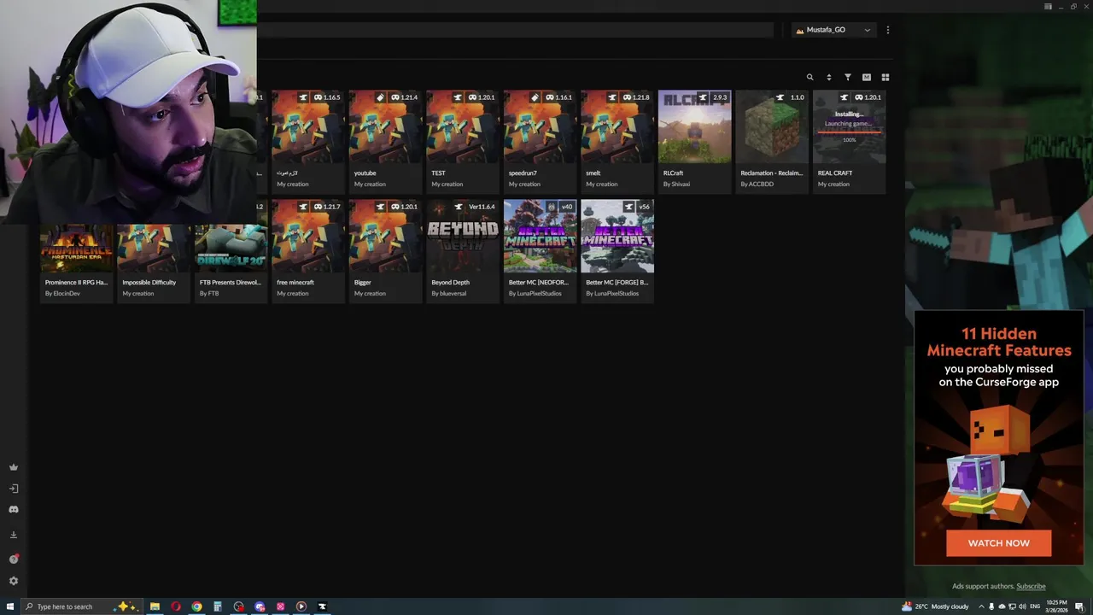Image resolution: width=1093 pixels, height=615 pixels.
Task: Open Calculator from the taskbar
Action: pyautogui.click(x=218, y=606)
